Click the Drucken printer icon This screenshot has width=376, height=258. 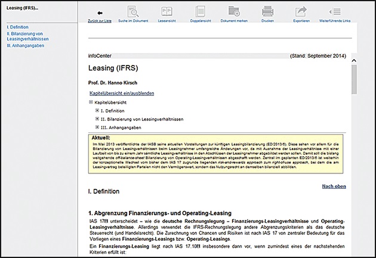point(268,12)
